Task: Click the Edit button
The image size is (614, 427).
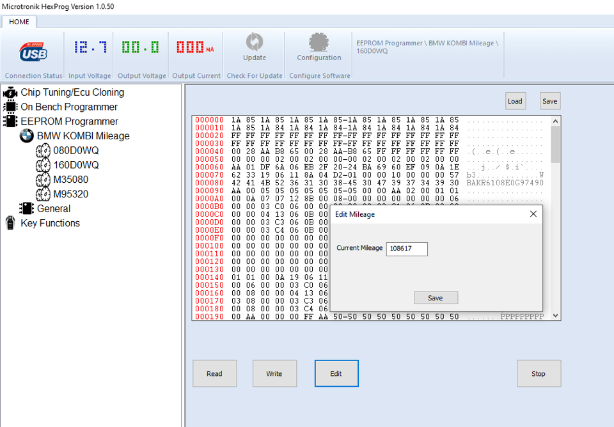Action: point(336,373)
